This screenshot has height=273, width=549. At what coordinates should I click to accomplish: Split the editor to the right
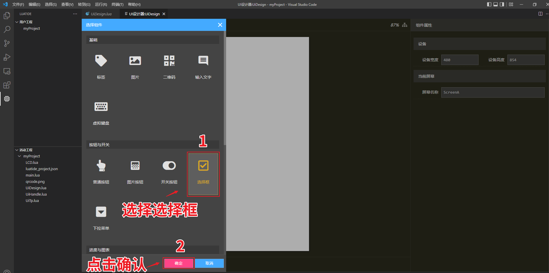coord(540,14)
